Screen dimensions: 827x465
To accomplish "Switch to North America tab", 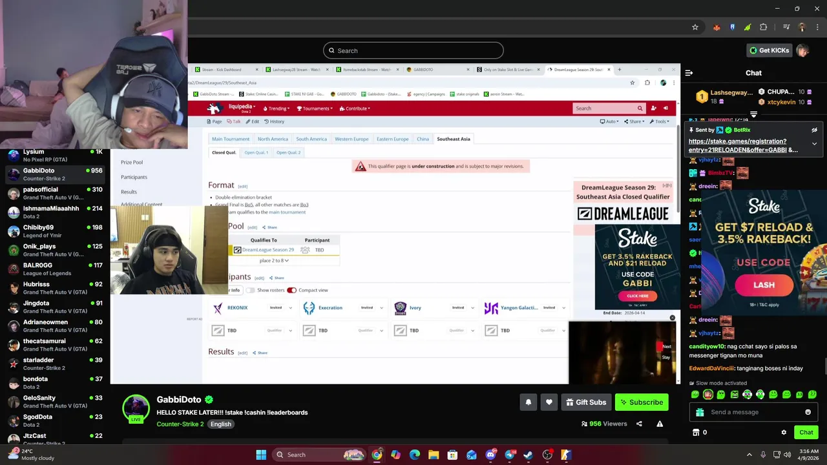I will (x=273, y=139).
